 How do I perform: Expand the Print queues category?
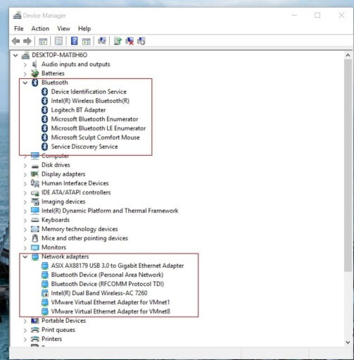(x=25, y=330)
